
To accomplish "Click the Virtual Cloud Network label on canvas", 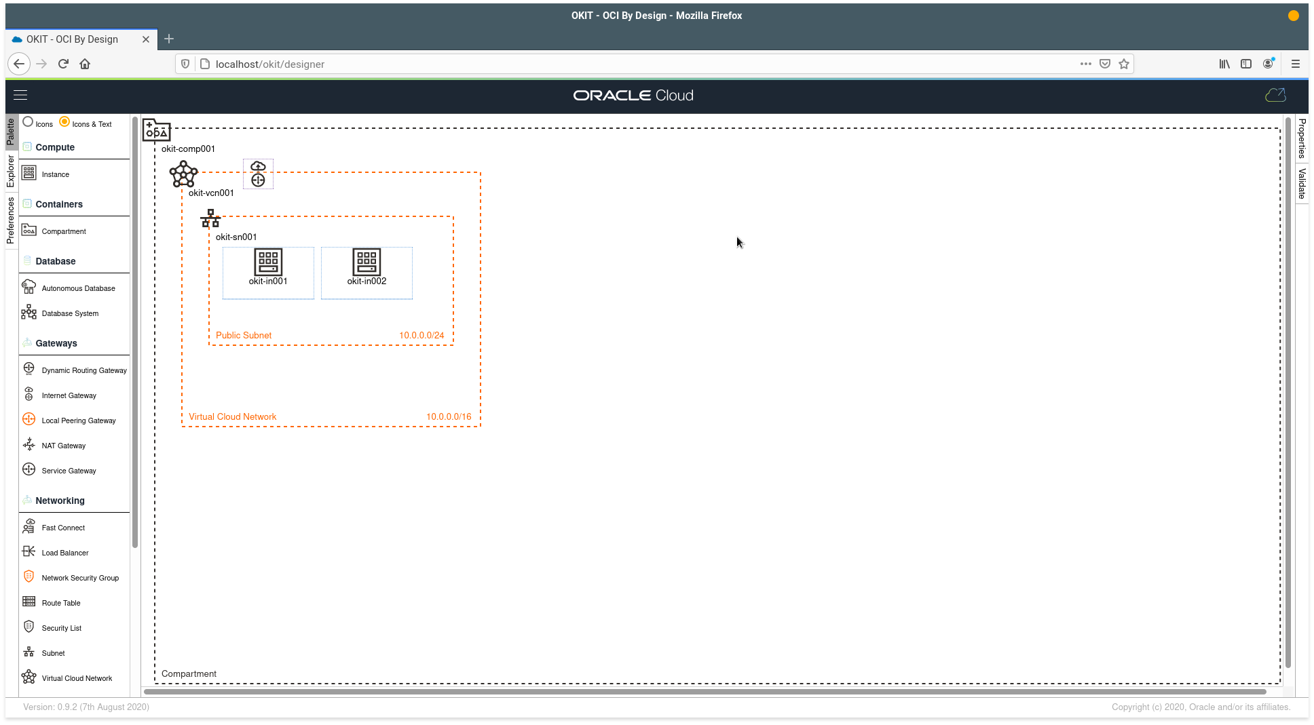I will [233, 416].
